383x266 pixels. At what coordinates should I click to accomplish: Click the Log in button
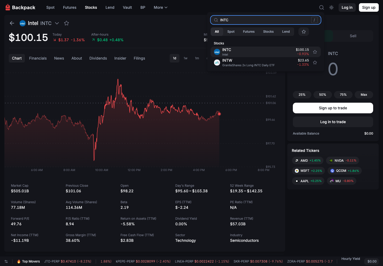tap(347, 7)
